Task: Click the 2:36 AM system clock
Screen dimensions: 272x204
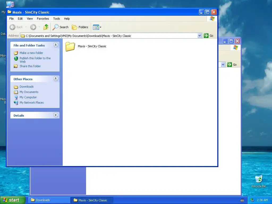Action: pyautogui.click(x=262, y=200)
